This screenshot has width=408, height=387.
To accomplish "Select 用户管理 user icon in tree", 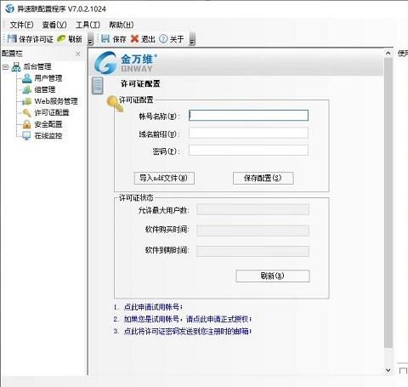I will coord(27,78).
